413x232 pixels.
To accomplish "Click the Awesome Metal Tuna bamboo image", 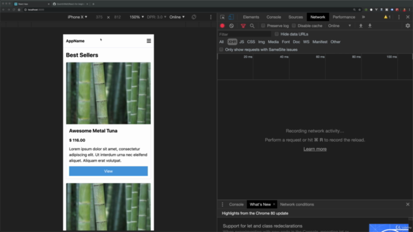I will tap(108, 93).
